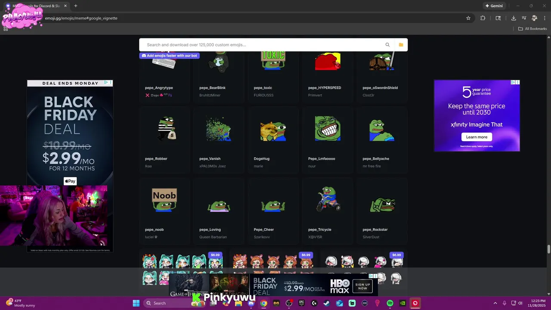The image size is (551, 310).
Task: Click the emoji search input field
Action: [x=263, y=45]
